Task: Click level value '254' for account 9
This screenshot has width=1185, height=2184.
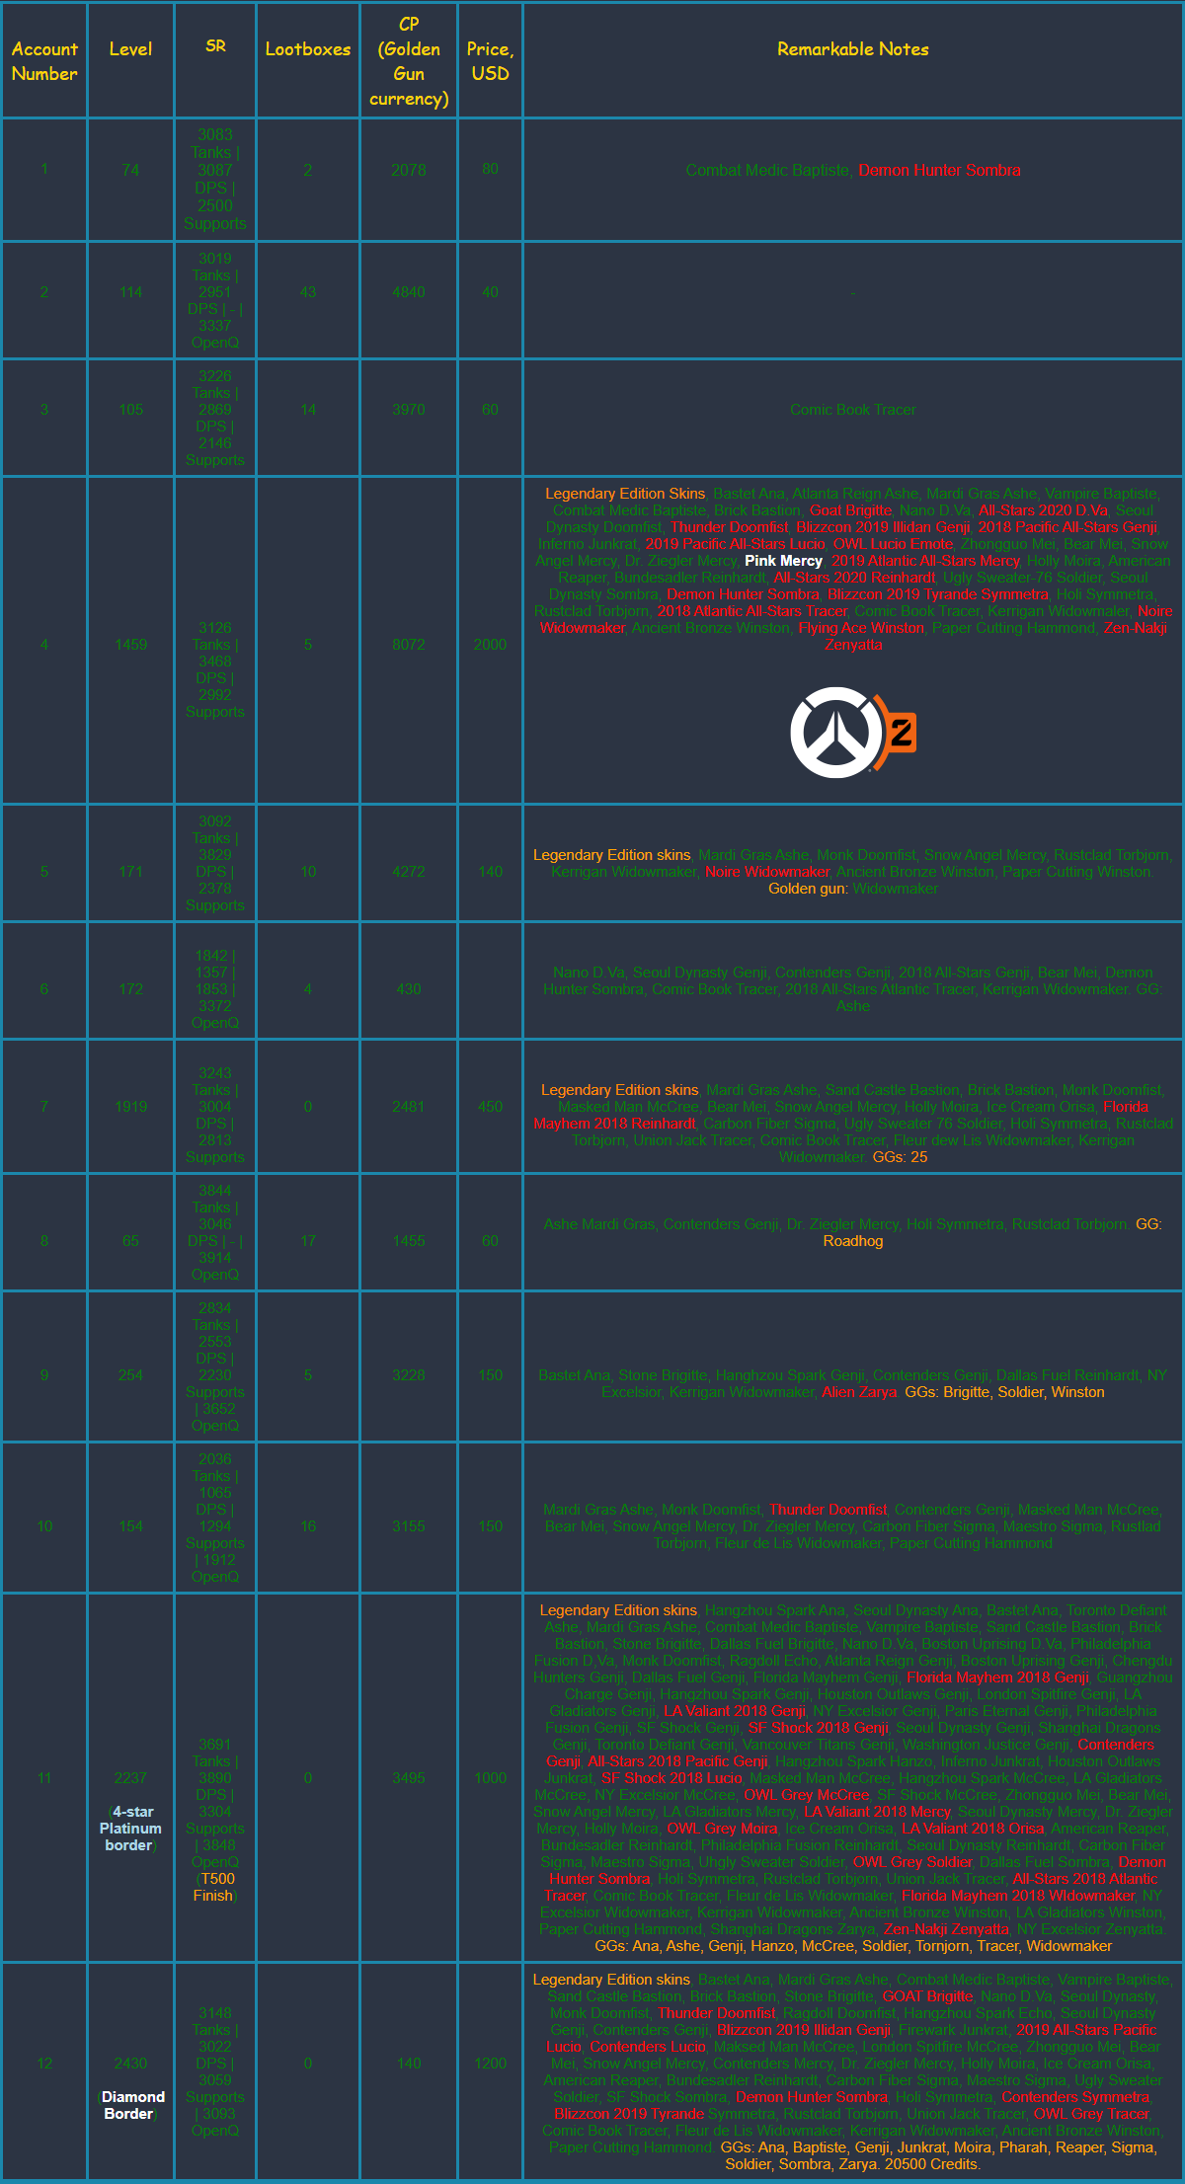Action: 130,1375
